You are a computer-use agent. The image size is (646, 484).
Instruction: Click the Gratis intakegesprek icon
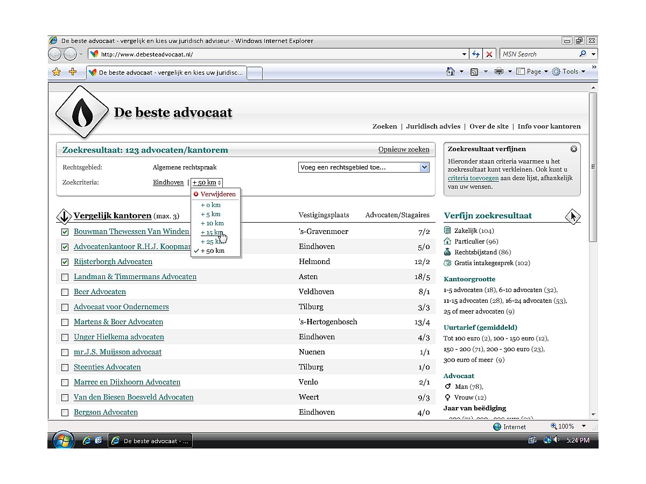[x=447, y=262]
